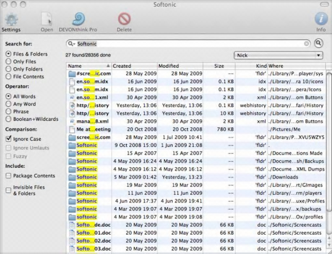Click the results list vertical scrollbar
The image size is (332, 254).
[329, 142]
